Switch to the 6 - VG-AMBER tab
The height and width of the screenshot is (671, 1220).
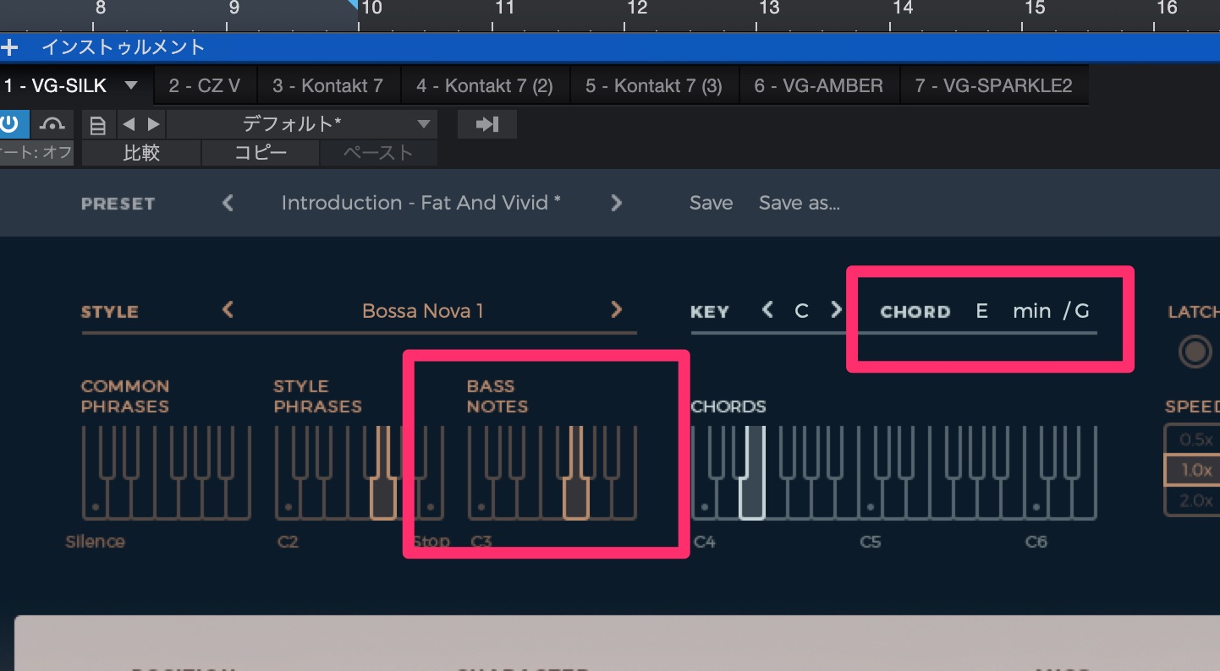point(818,85)
